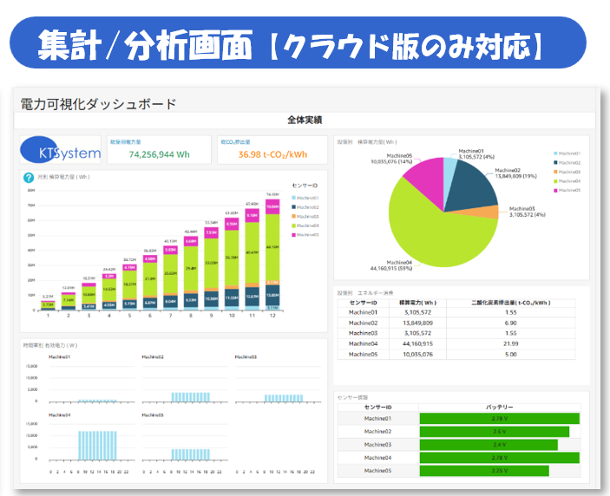Screen dimensions: 610x496
Task: Click Machine05 battery bar 2.26 V
Action: (484, 471)
